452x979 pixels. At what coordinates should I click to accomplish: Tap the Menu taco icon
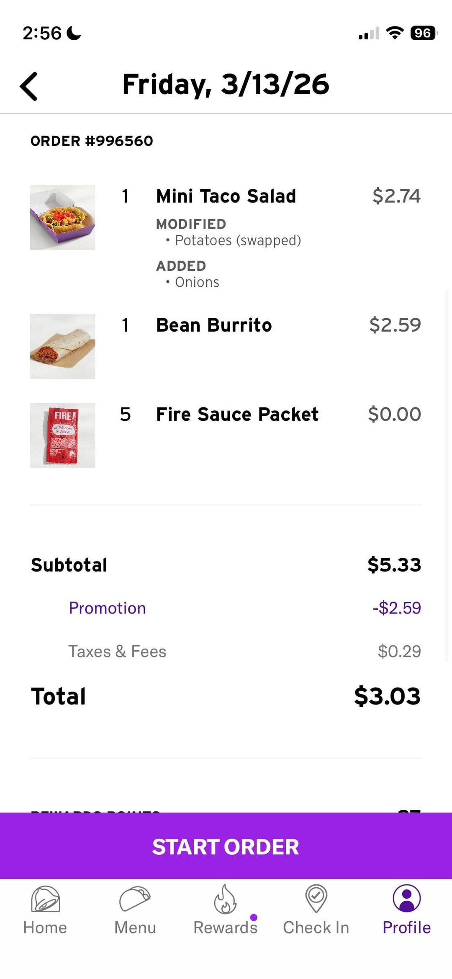(135, 898)
